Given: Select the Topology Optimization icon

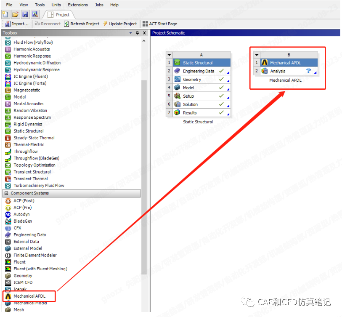Looking at the screenshot, I should point(8,165).
